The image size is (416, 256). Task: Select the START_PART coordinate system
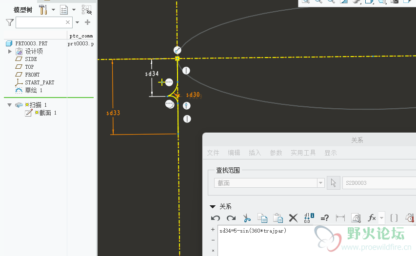click(x=40, y=82)
